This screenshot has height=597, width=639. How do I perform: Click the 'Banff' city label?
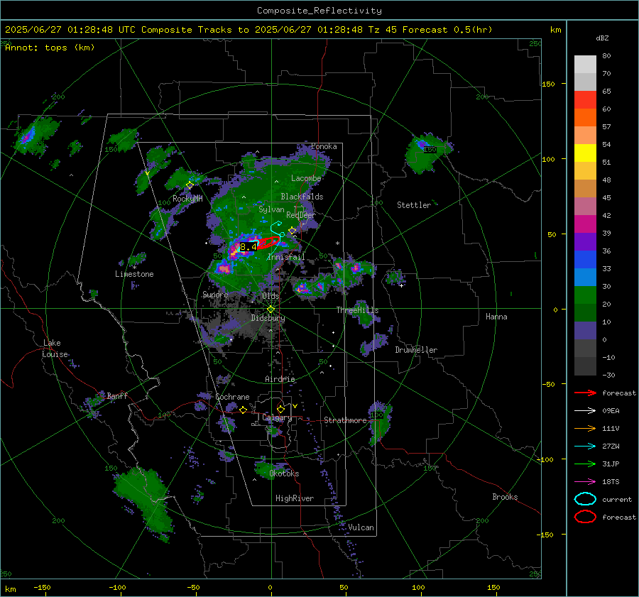[117, 395]
